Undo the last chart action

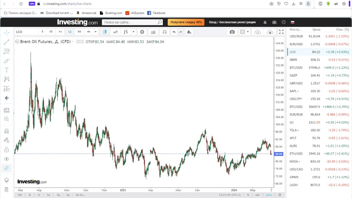point(174,32)
